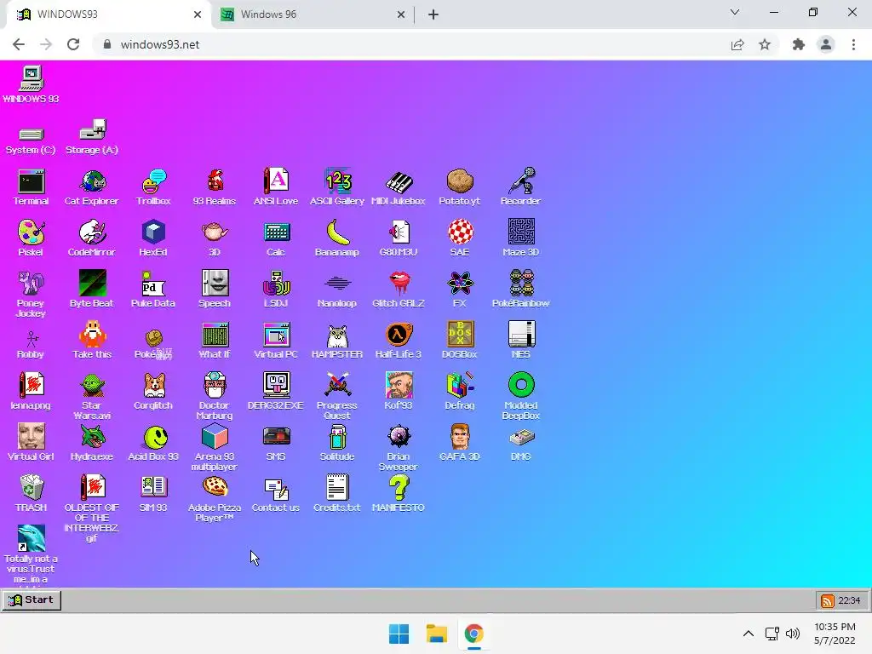
Task: Open Glitch GRLZ lips icon
Action: pyautogui.click(x=399, y=290)
